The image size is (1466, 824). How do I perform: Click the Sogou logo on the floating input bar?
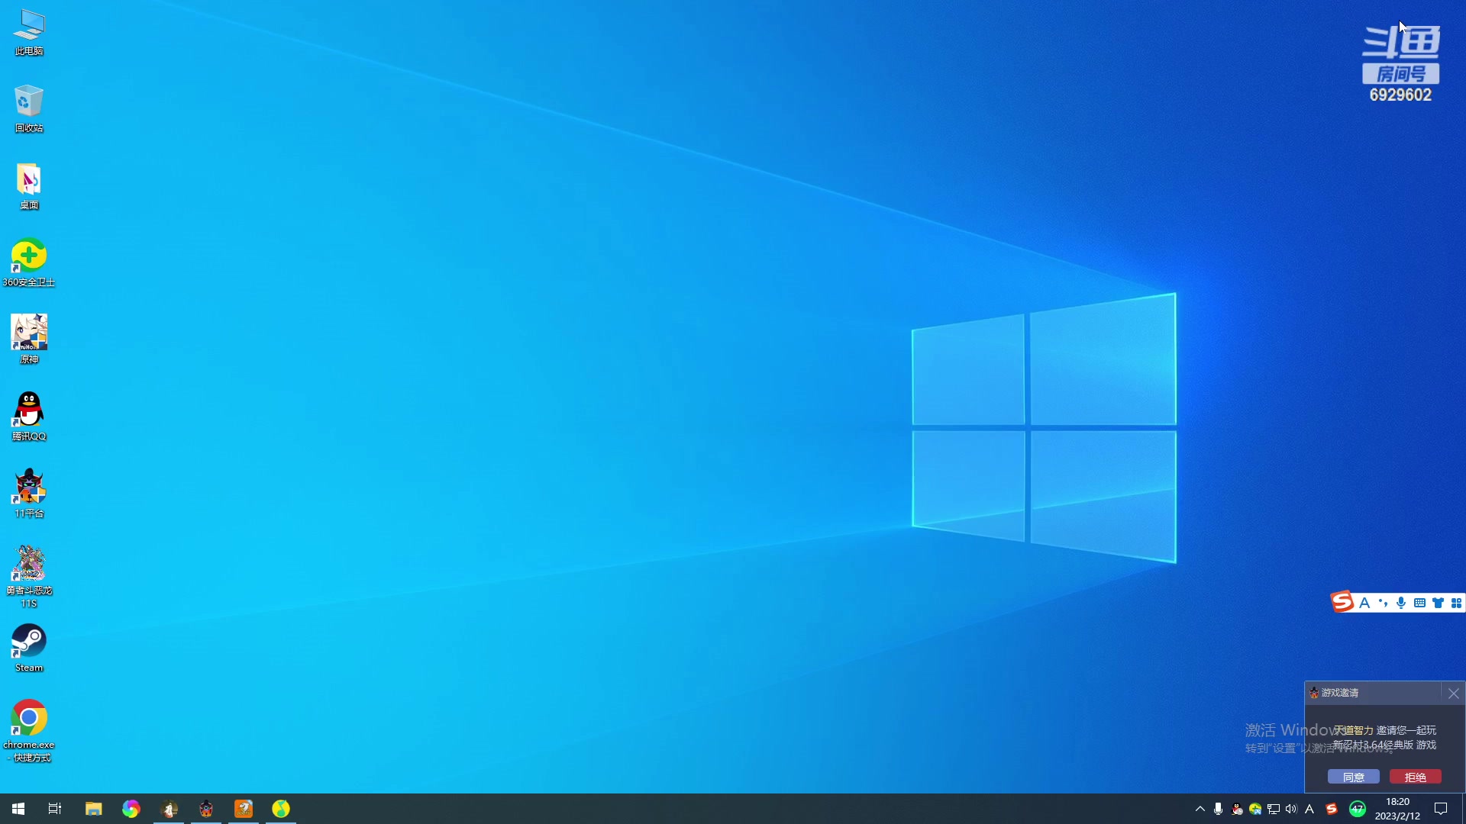point(1342,602)
